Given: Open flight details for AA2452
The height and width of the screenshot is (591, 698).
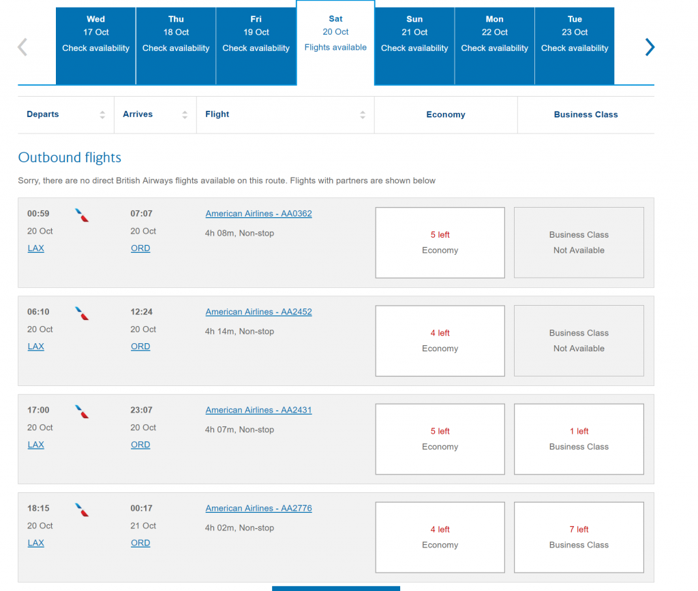Looking at the screenshot, I should [258, 312].
